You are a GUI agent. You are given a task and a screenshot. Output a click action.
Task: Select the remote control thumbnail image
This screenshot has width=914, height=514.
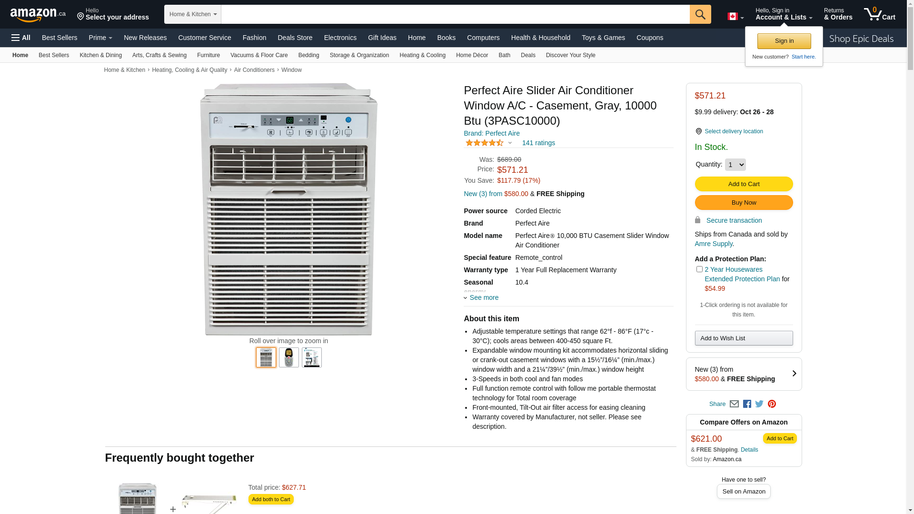288,357
